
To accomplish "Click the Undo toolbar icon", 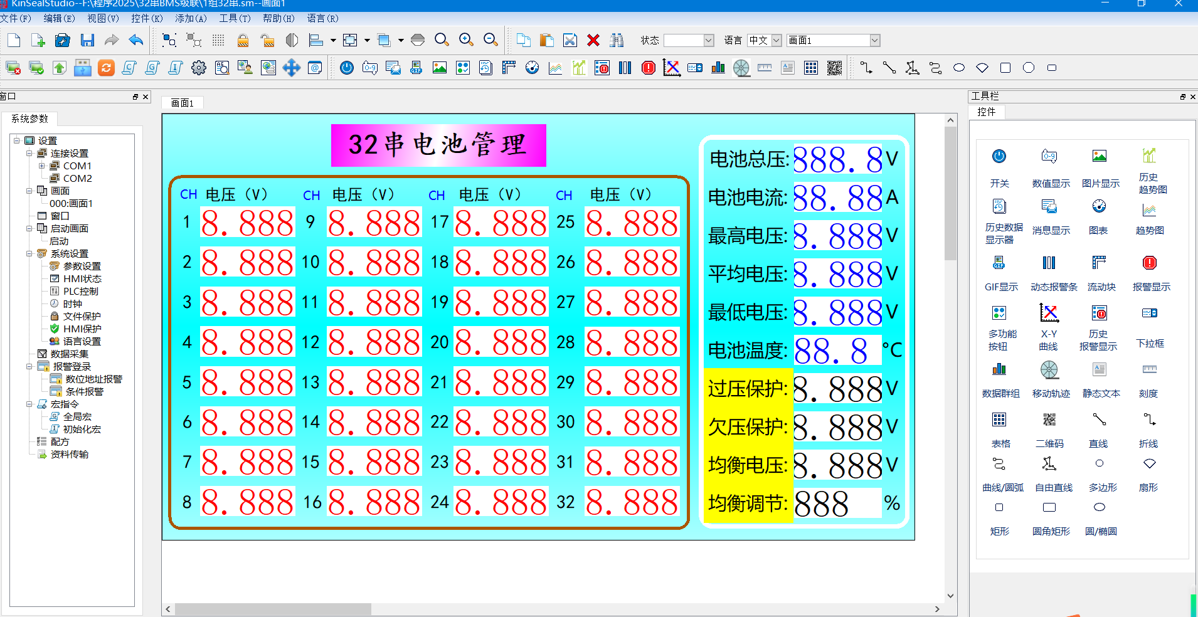I will pyautogui.click(x=135, y=40).
